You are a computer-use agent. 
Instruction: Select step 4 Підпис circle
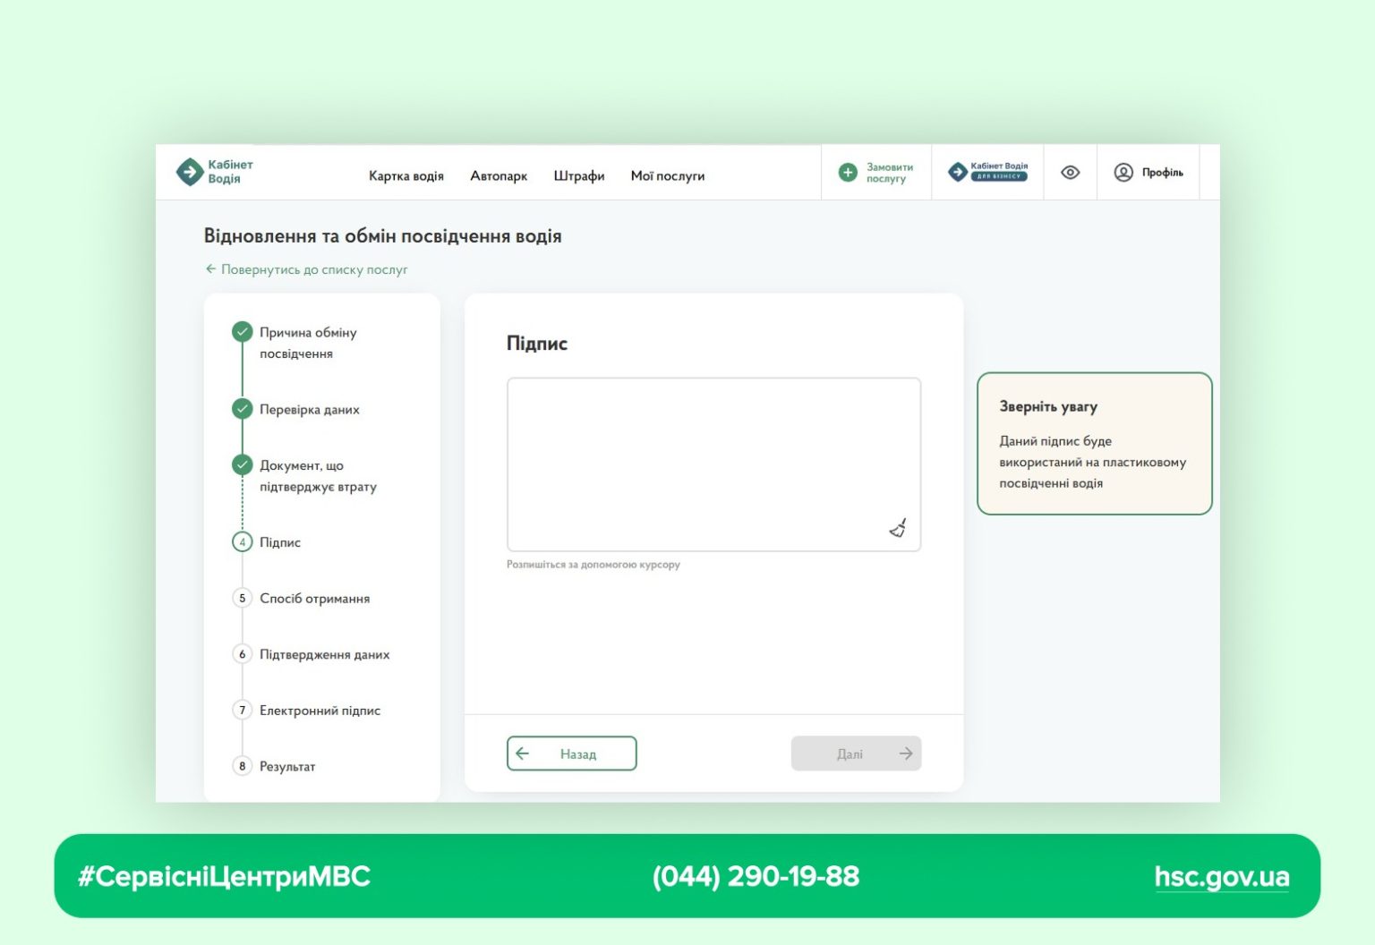242,542
